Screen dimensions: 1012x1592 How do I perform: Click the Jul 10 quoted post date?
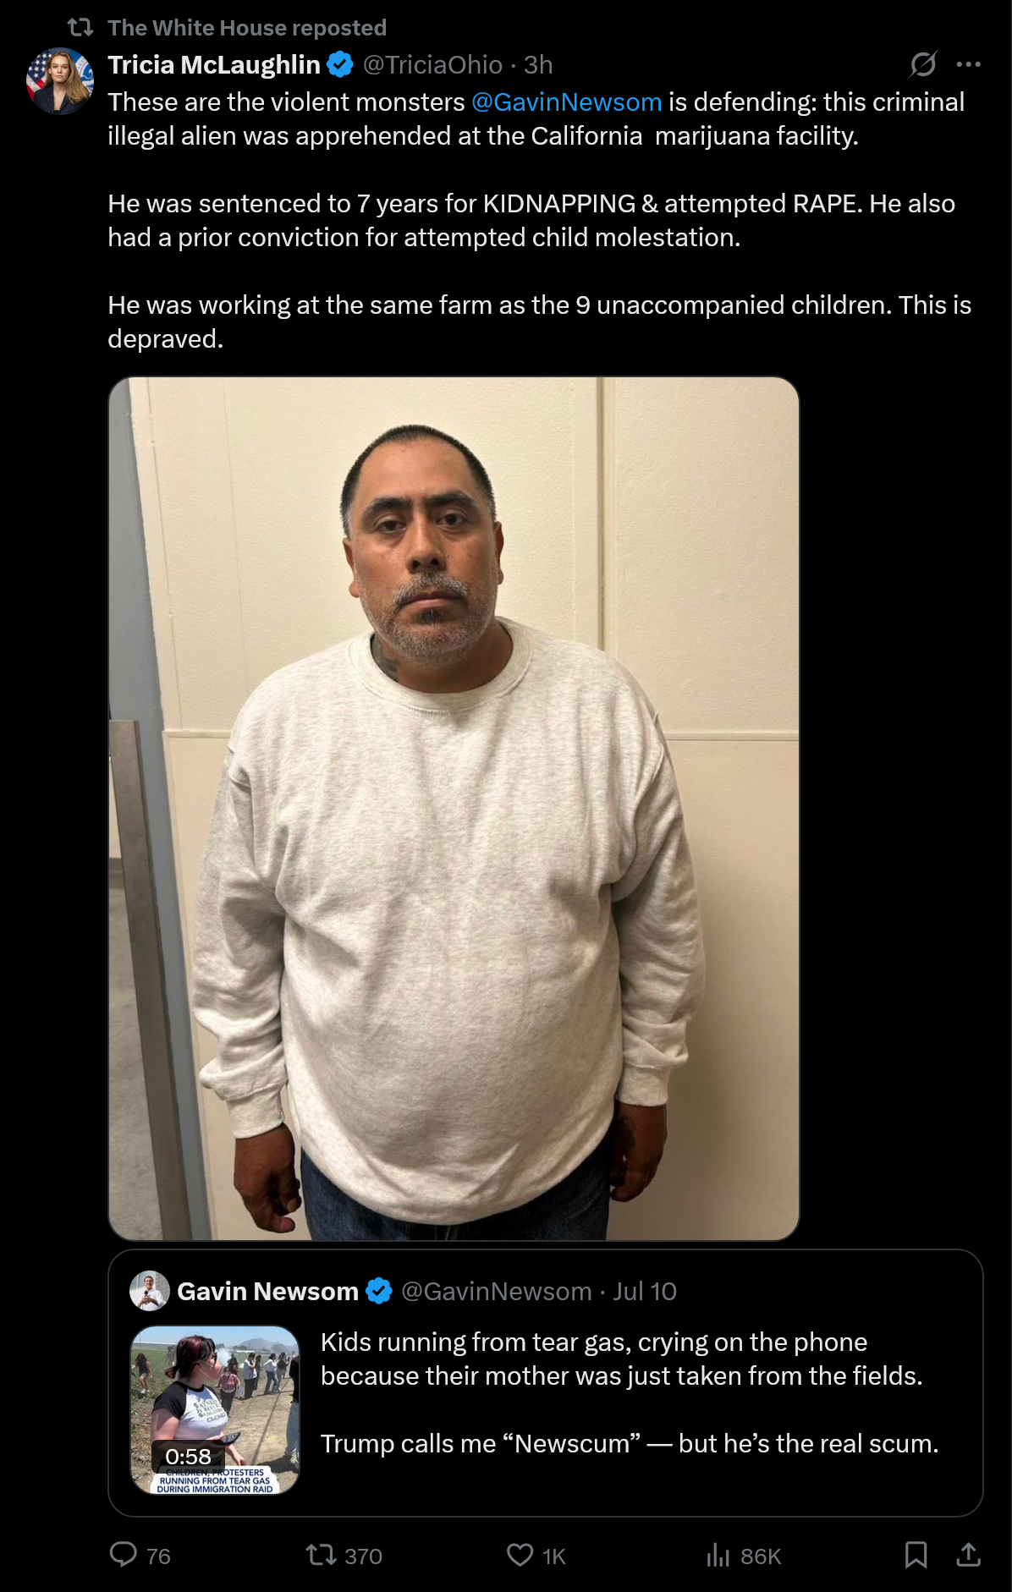[x=645, y=1292]
